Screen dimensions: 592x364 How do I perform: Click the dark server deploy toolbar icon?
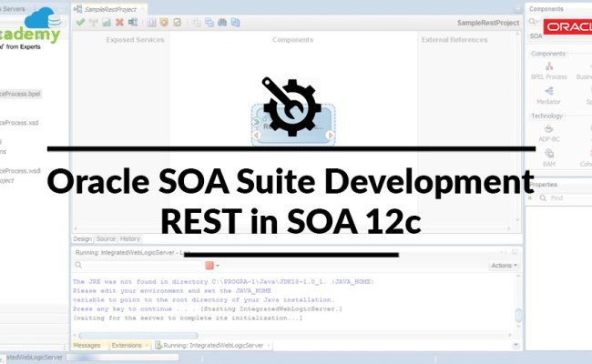(x=133, y=22)
